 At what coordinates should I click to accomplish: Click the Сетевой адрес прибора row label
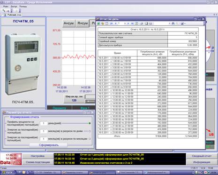(x=111, y=37)
